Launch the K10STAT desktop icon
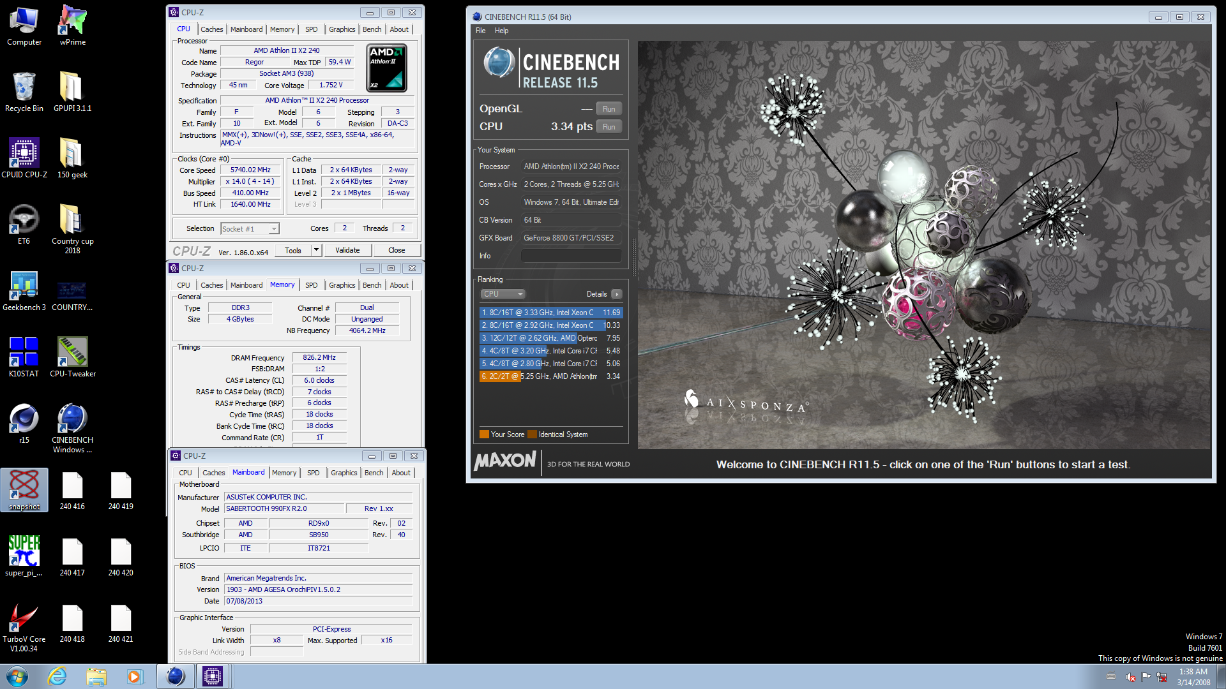The image size is (1226, 689). point(24,357)
